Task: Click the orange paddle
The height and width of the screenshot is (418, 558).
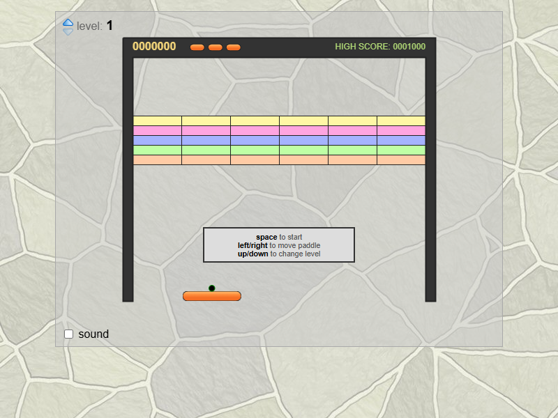Action: pyautogui.click(x=212, y=296)
